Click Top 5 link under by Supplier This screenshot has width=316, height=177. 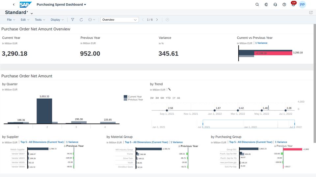42,142
